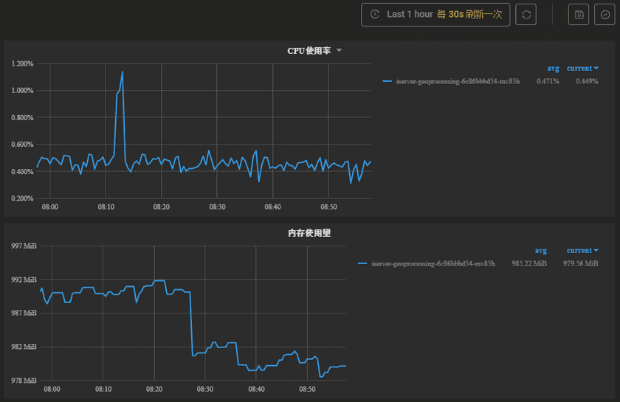The height and width of the screenshot is (402, 620).
Task: Click the CPU legend blue series color line
Action: coord(387,81)
